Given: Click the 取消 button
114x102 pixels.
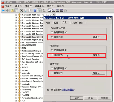Looking at the screenshot, I should [90, 98].
